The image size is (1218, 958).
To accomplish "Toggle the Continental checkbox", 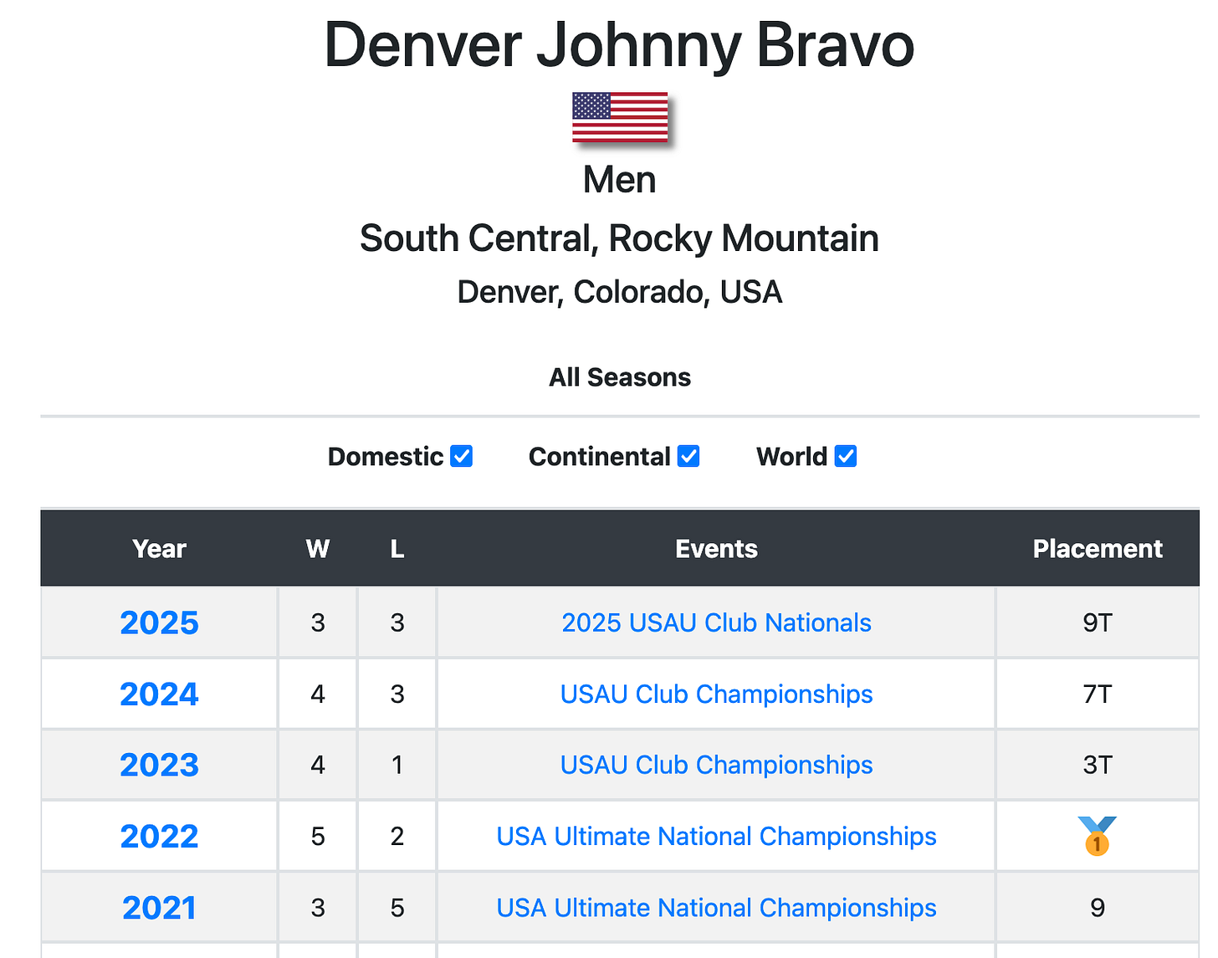I will click(x=688, y=456).
